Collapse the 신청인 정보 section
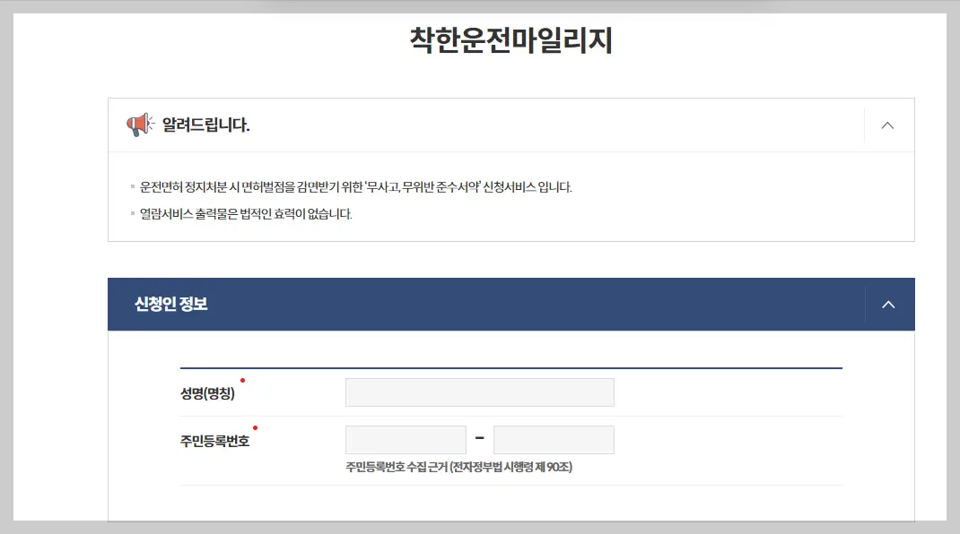The width and height of the screenshot is (960, 534). [x=888, y=304]
